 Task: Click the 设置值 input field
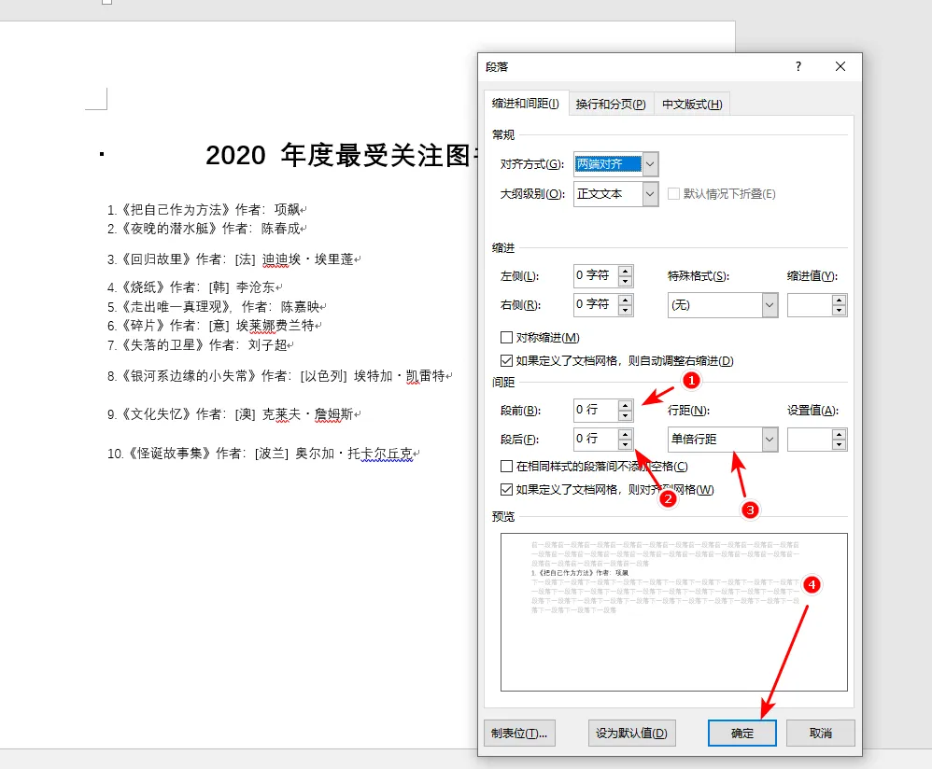click(x=810, y=440)
